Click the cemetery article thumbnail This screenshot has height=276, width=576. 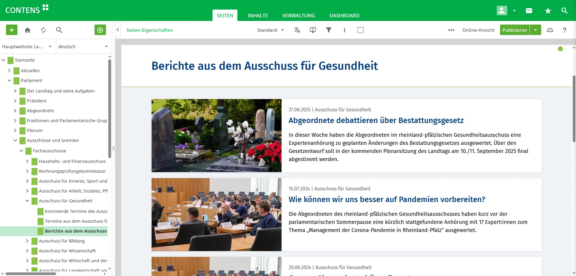coord(216,135)
